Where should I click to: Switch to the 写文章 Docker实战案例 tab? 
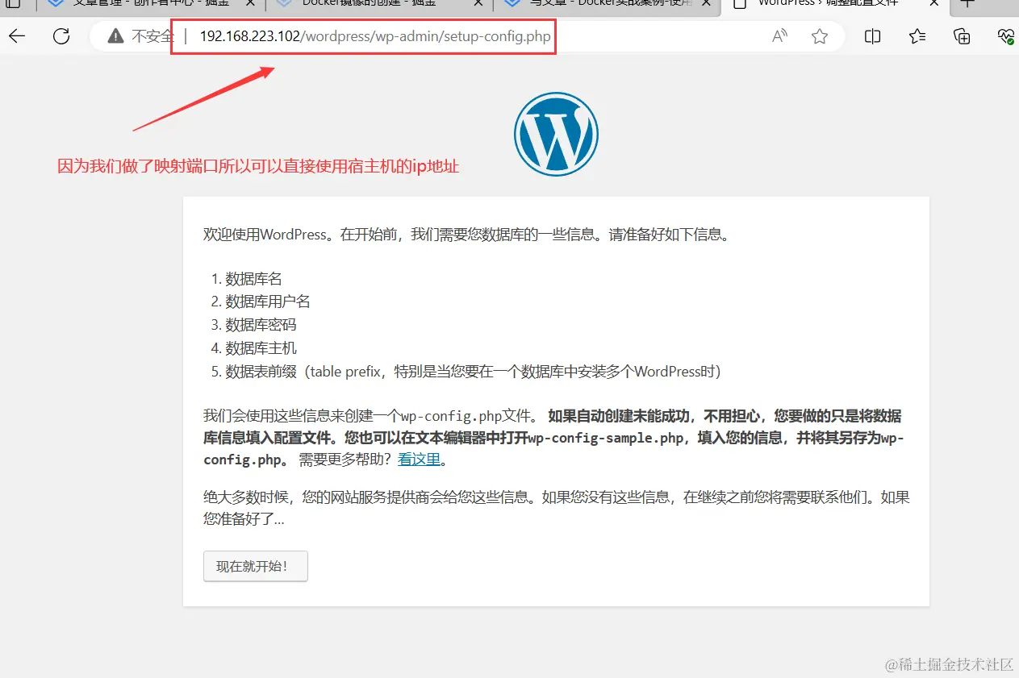pyautogui.click(x=608, y=4)
